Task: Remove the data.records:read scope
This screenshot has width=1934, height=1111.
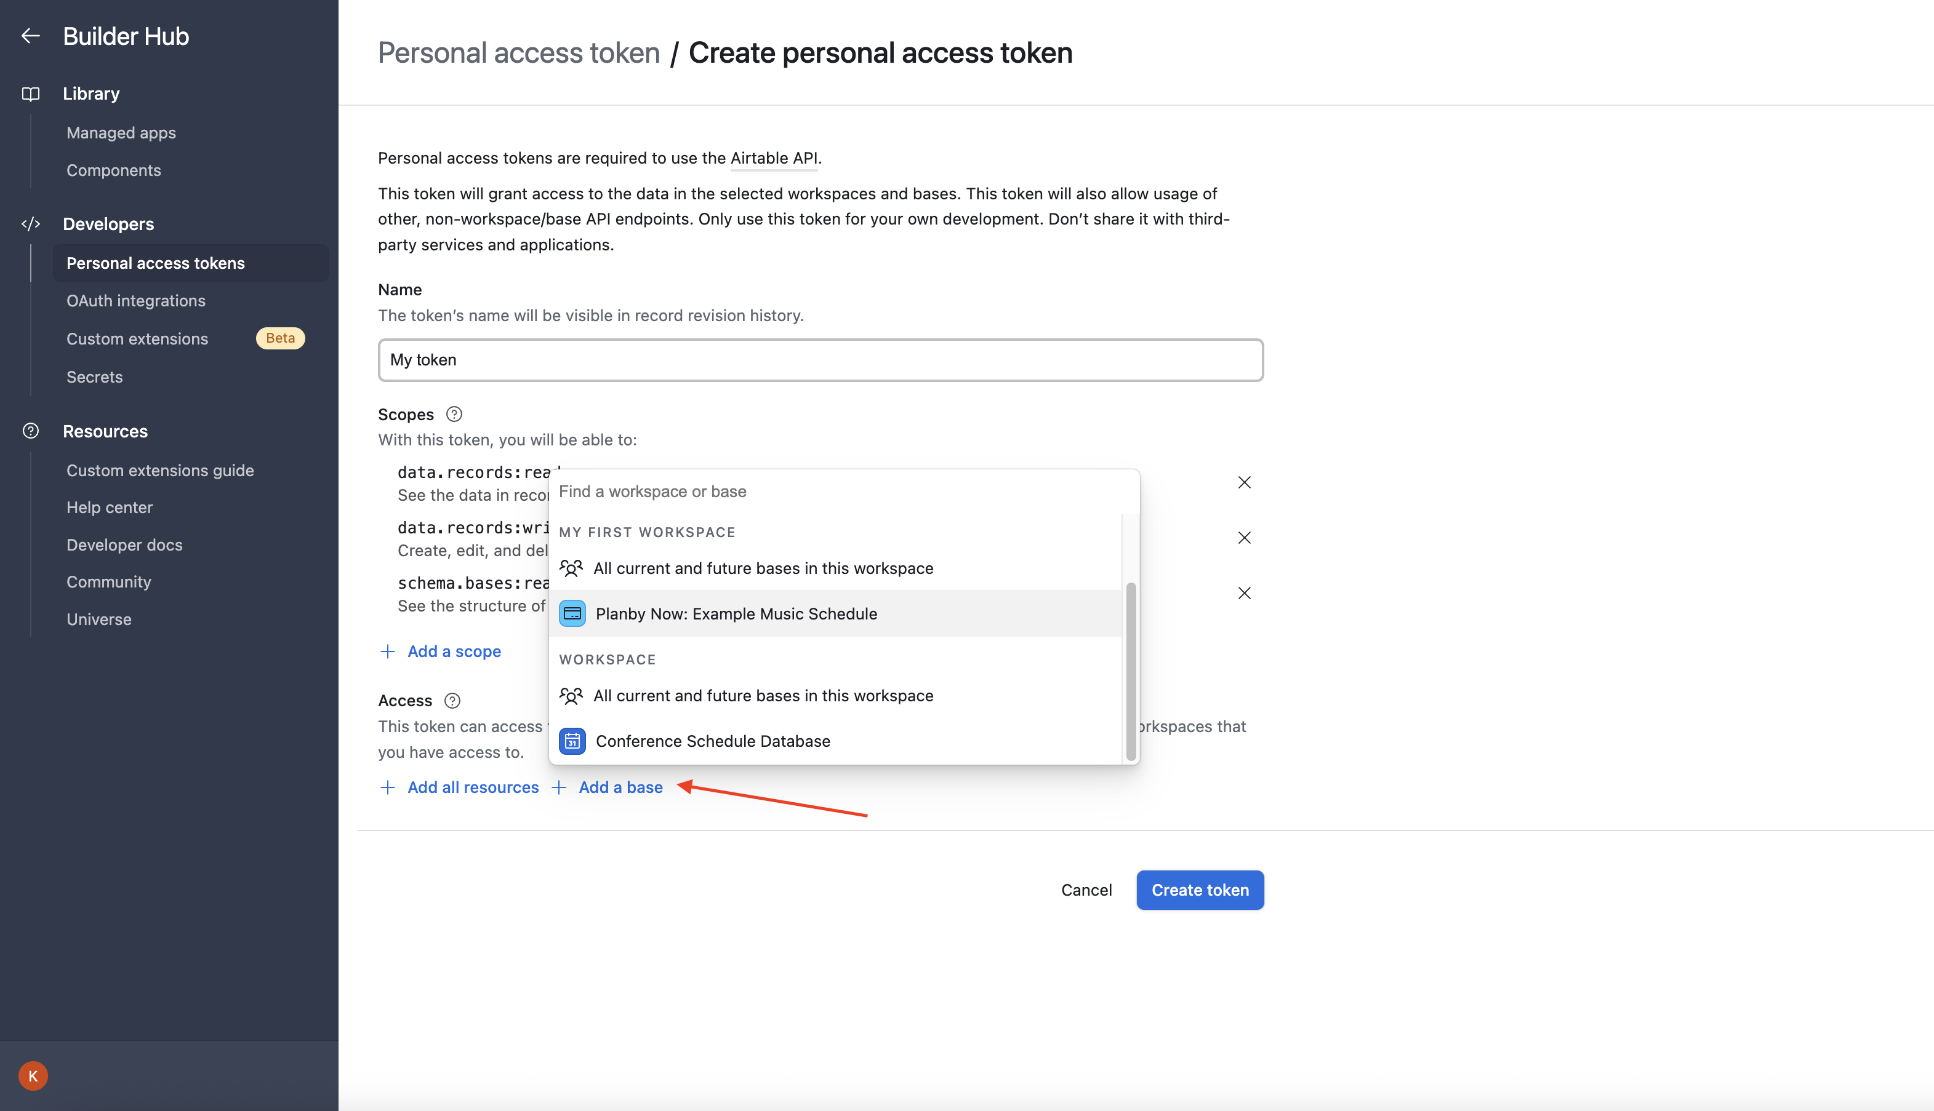Action: click(1244, 482)
